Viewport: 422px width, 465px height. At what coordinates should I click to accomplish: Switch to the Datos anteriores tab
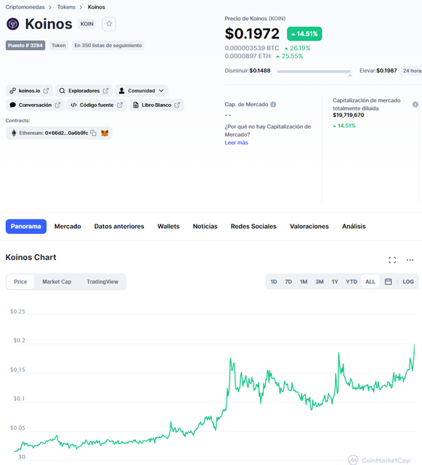click(119, 226)
